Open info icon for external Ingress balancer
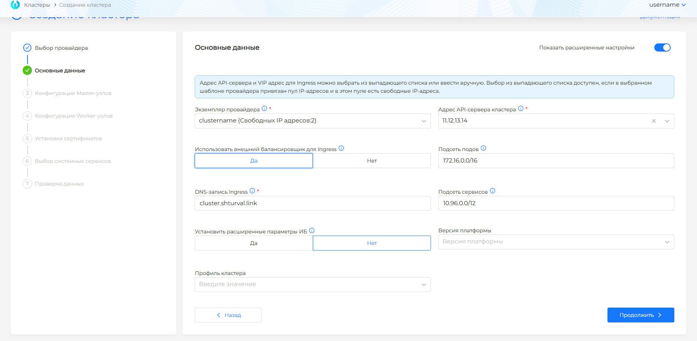The width and height of the screenshot is (697, 341). tap(341, 148)
